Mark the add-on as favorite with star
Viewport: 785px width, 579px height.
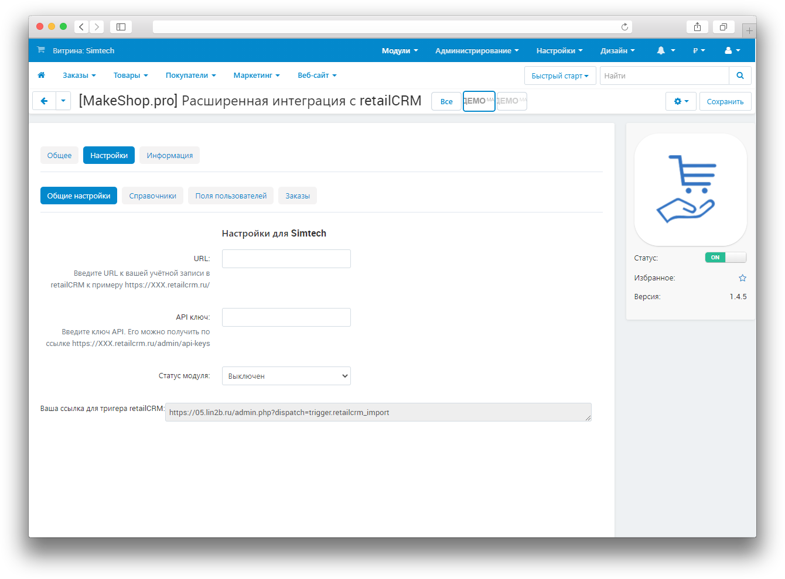(x=742, y=278)
